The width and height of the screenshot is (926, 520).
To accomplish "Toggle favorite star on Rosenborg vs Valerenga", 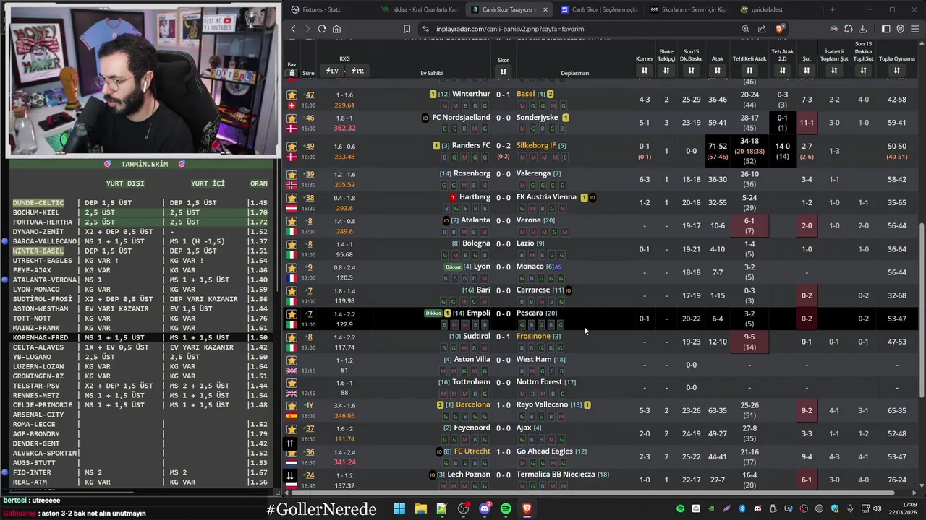I will coord(292,174).
